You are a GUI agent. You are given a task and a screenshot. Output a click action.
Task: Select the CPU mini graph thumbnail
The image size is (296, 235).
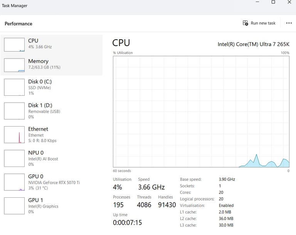tap(14, 45)
